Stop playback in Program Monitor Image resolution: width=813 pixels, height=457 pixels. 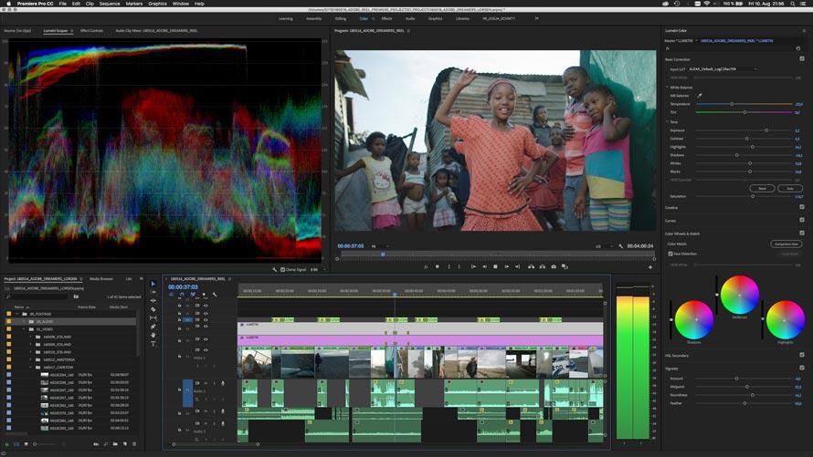click(495, 266)
